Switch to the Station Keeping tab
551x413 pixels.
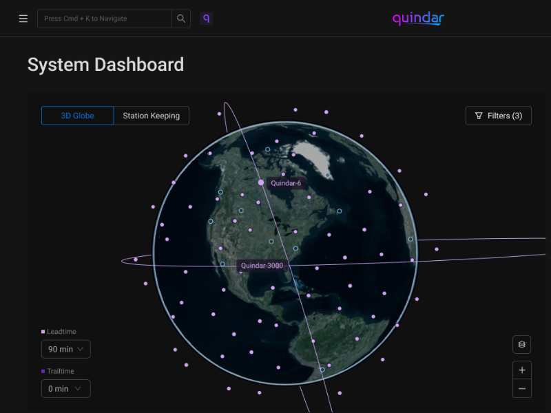pos(152,116)
